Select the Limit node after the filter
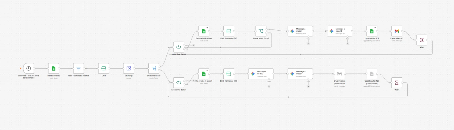The image size is (454, 130). click(x=104, y=68)
